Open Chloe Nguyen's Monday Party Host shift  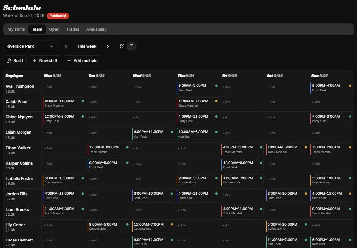tap(64, 119)
